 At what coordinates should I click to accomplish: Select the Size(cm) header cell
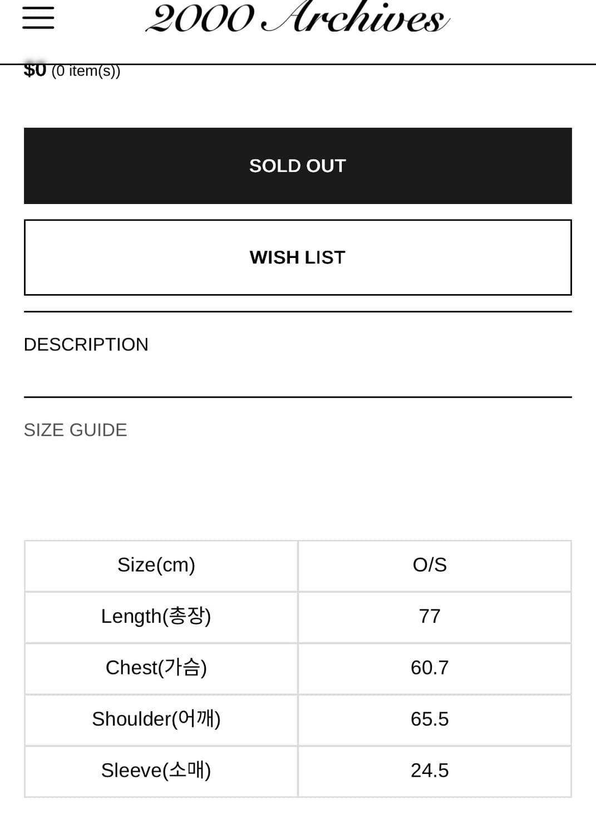coord(156,565)
